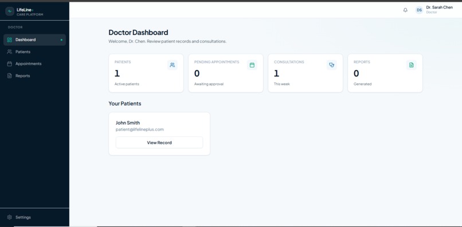Go to Dashboard in sidebar

click(x=34, y=40)
